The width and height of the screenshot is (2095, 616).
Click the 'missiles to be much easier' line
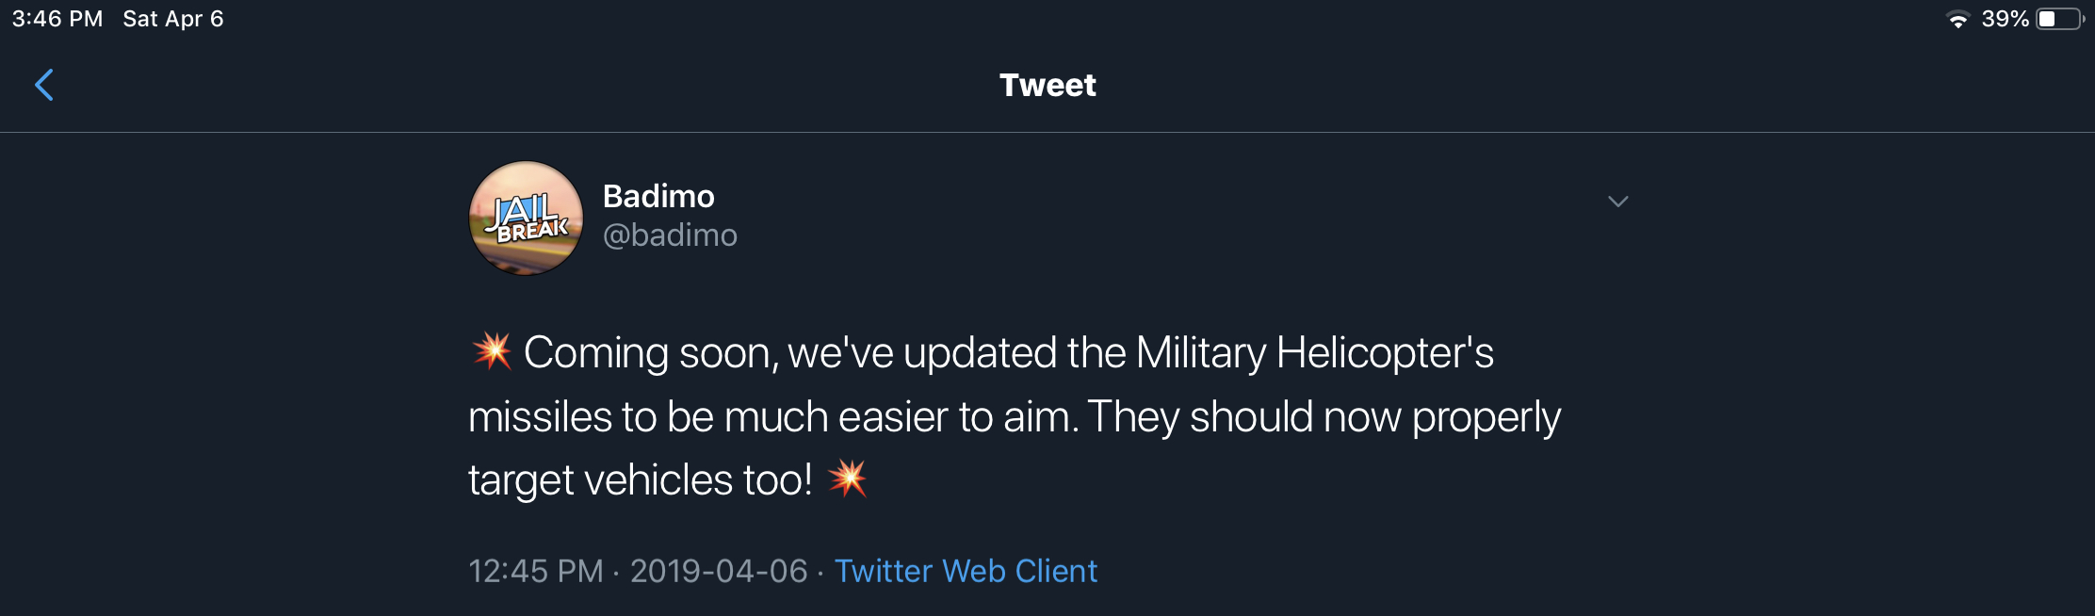point(772,416)
